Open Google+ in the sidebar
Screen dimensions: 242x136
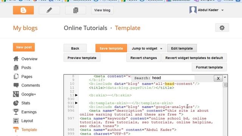point(29,94)
